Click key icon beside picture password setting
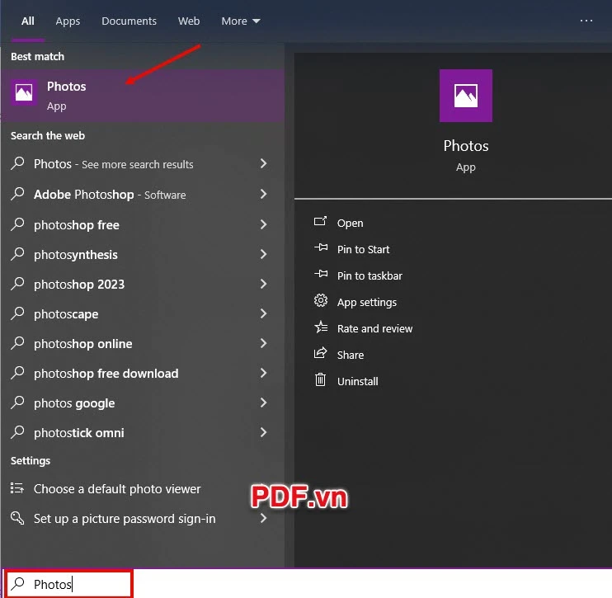Image resolution: width=612 pixels, height=598 pixels. pos(17,518)
